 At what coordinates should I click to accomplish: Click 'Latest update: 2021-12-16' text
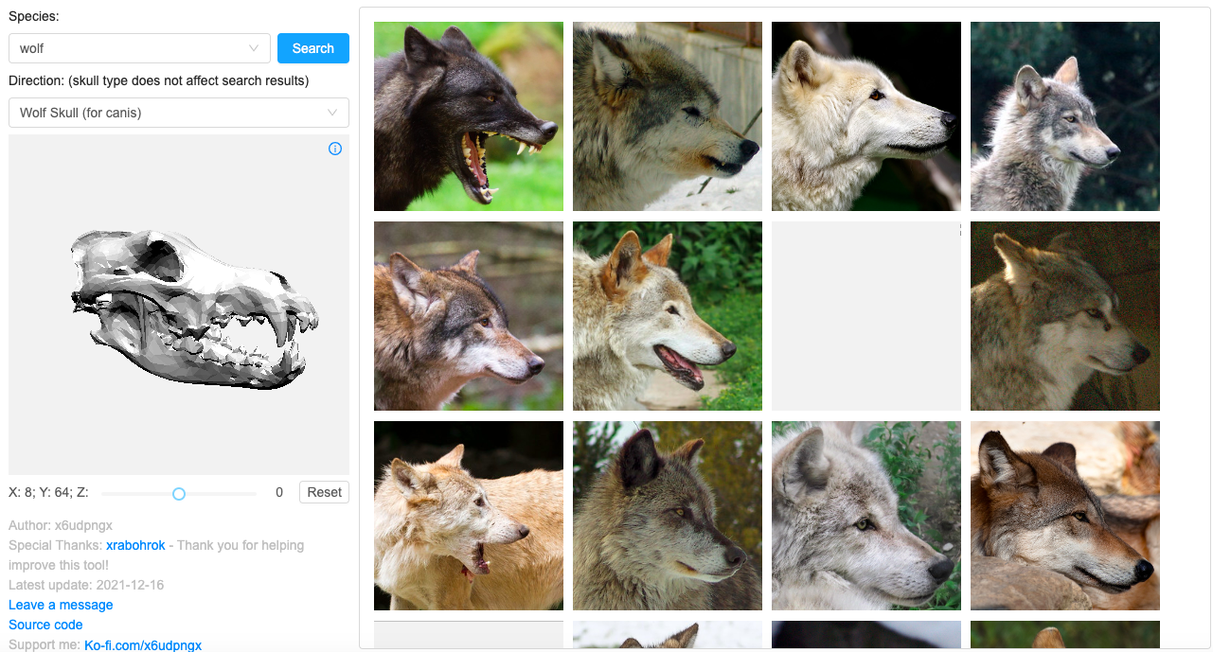pos(86,585)
